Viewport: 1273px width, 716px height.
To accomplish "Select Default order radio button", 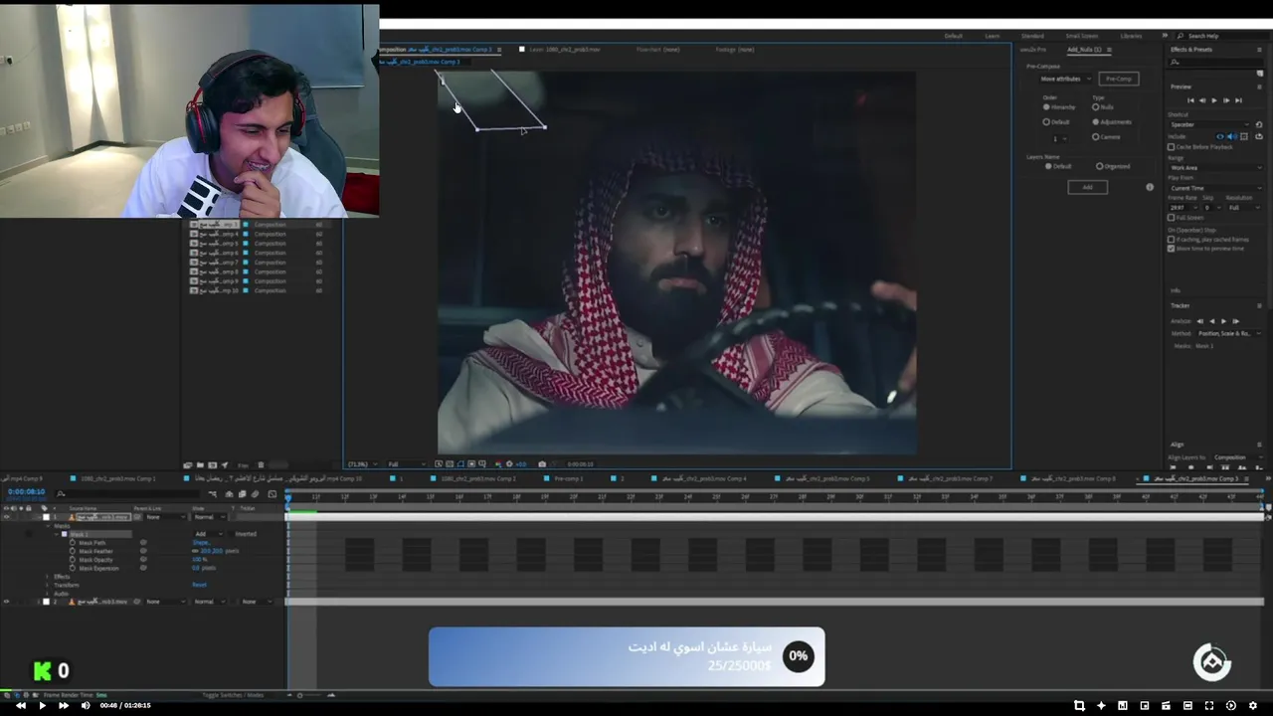I will point(1046,121).
